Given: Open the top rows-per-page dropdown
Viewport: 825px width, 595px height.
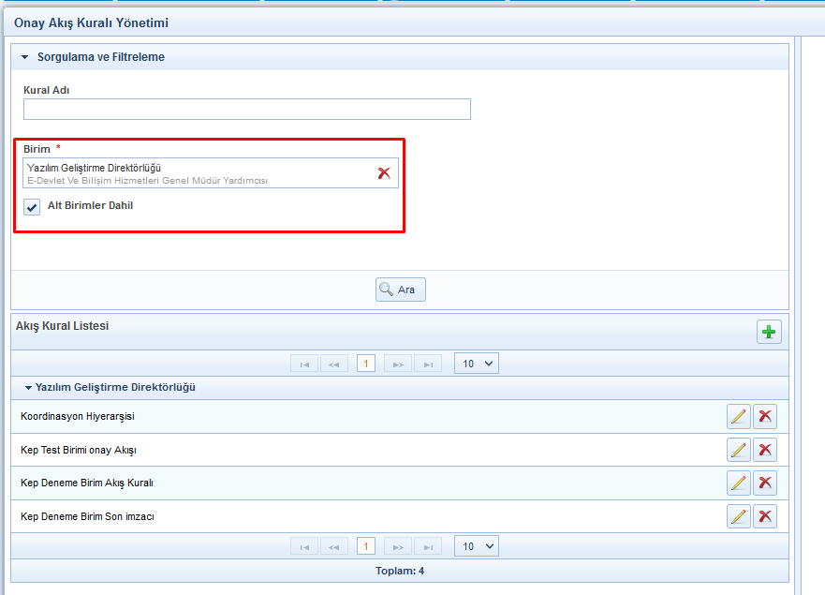Looking at the screenshot, I should point(477,364).
